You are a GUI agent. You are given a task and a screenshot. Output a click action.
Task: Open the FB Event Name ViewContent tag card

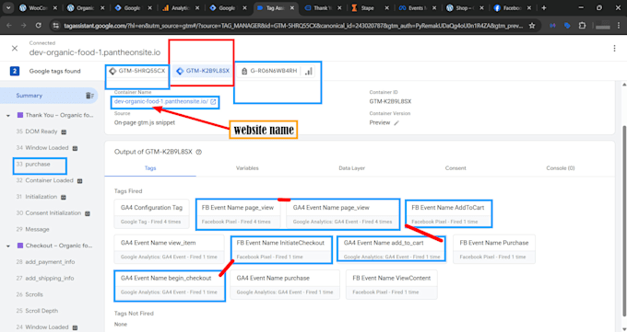[392, 285]
